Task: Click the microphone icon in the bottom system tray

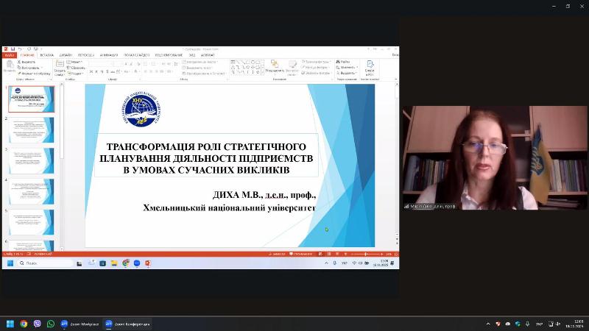Action: (x=527, y=324)
